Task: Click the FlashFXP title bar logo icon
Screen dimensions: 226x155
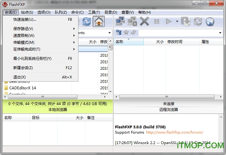Action: tap(5, 5)
